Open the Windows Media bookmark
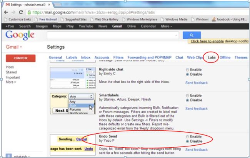This screenshot has width=250, height=158. coord(174,19)
